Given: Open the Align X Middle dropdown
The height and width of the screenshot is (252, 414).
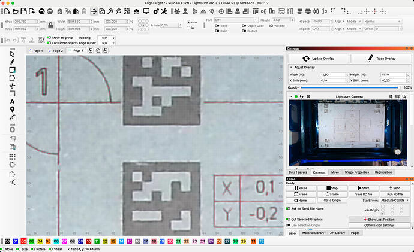Looking at the screenshot, I should click(354, 22).
